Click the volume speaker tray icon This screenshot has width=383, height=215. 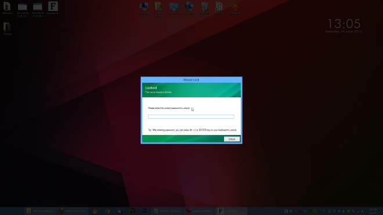point(363,212)
